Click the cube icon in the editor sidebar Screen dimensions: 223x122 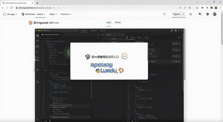tap(38, 46)
